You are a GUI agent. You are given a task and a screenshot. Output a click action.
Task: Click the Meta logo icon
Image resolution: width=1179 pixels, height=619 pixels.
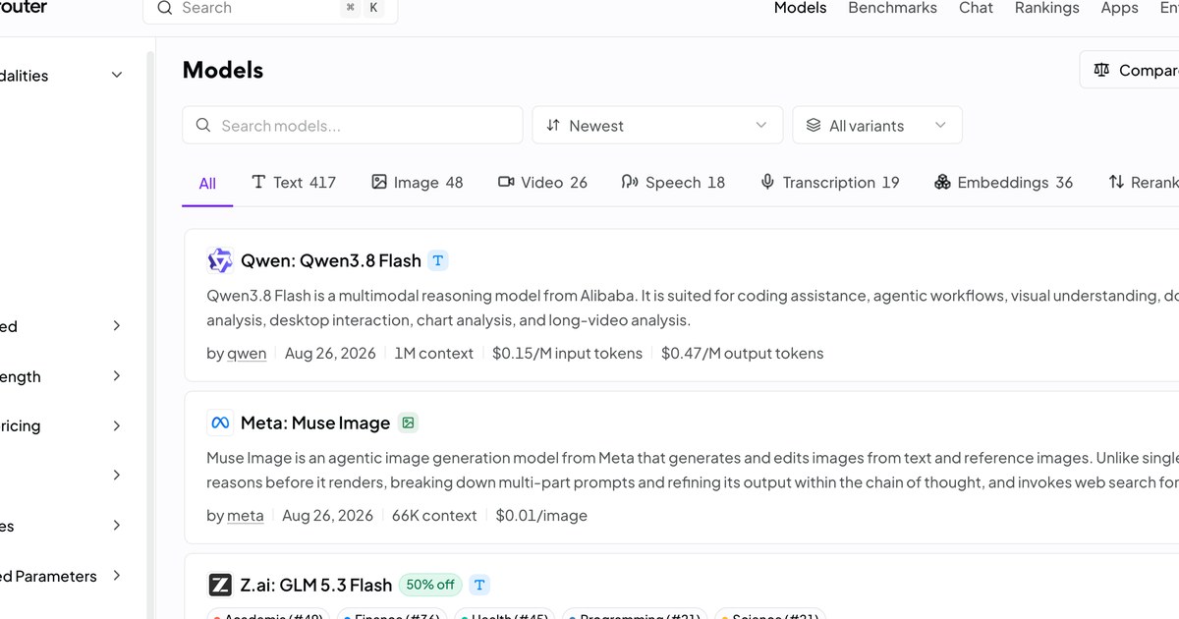click(x=220, y=422)
